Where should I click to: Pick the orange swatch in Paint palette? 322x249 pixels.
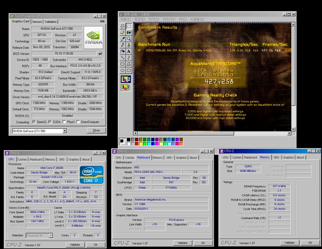click(x=181, y=144)
